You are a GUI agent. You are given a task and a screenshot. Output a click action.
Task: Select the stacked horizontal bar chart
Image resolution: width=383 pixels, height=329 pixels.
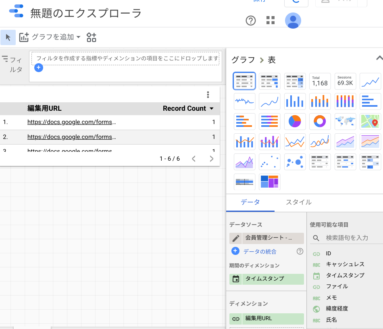244,121
